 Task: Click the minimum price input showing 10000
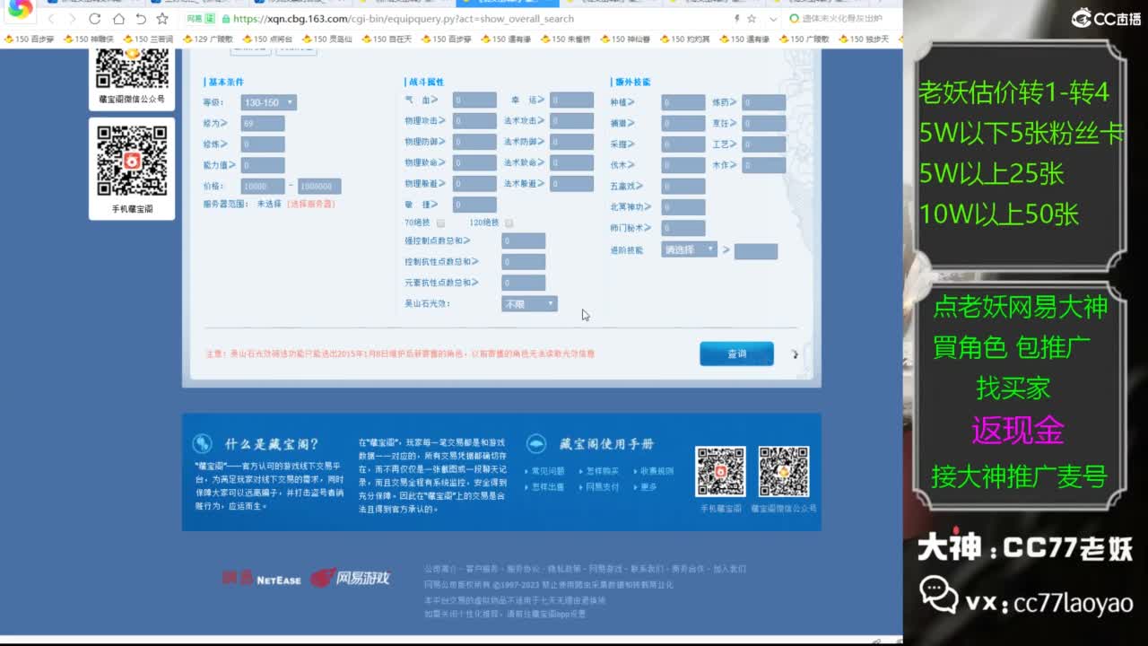tap(262, 186)
